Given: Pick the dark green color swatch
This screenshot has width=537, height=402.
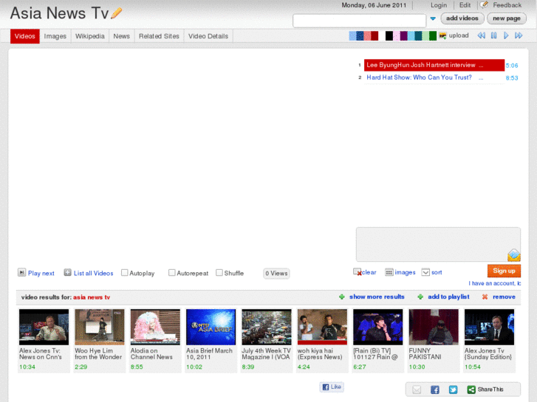Looking at the screenshot, I should pos(433,35).
